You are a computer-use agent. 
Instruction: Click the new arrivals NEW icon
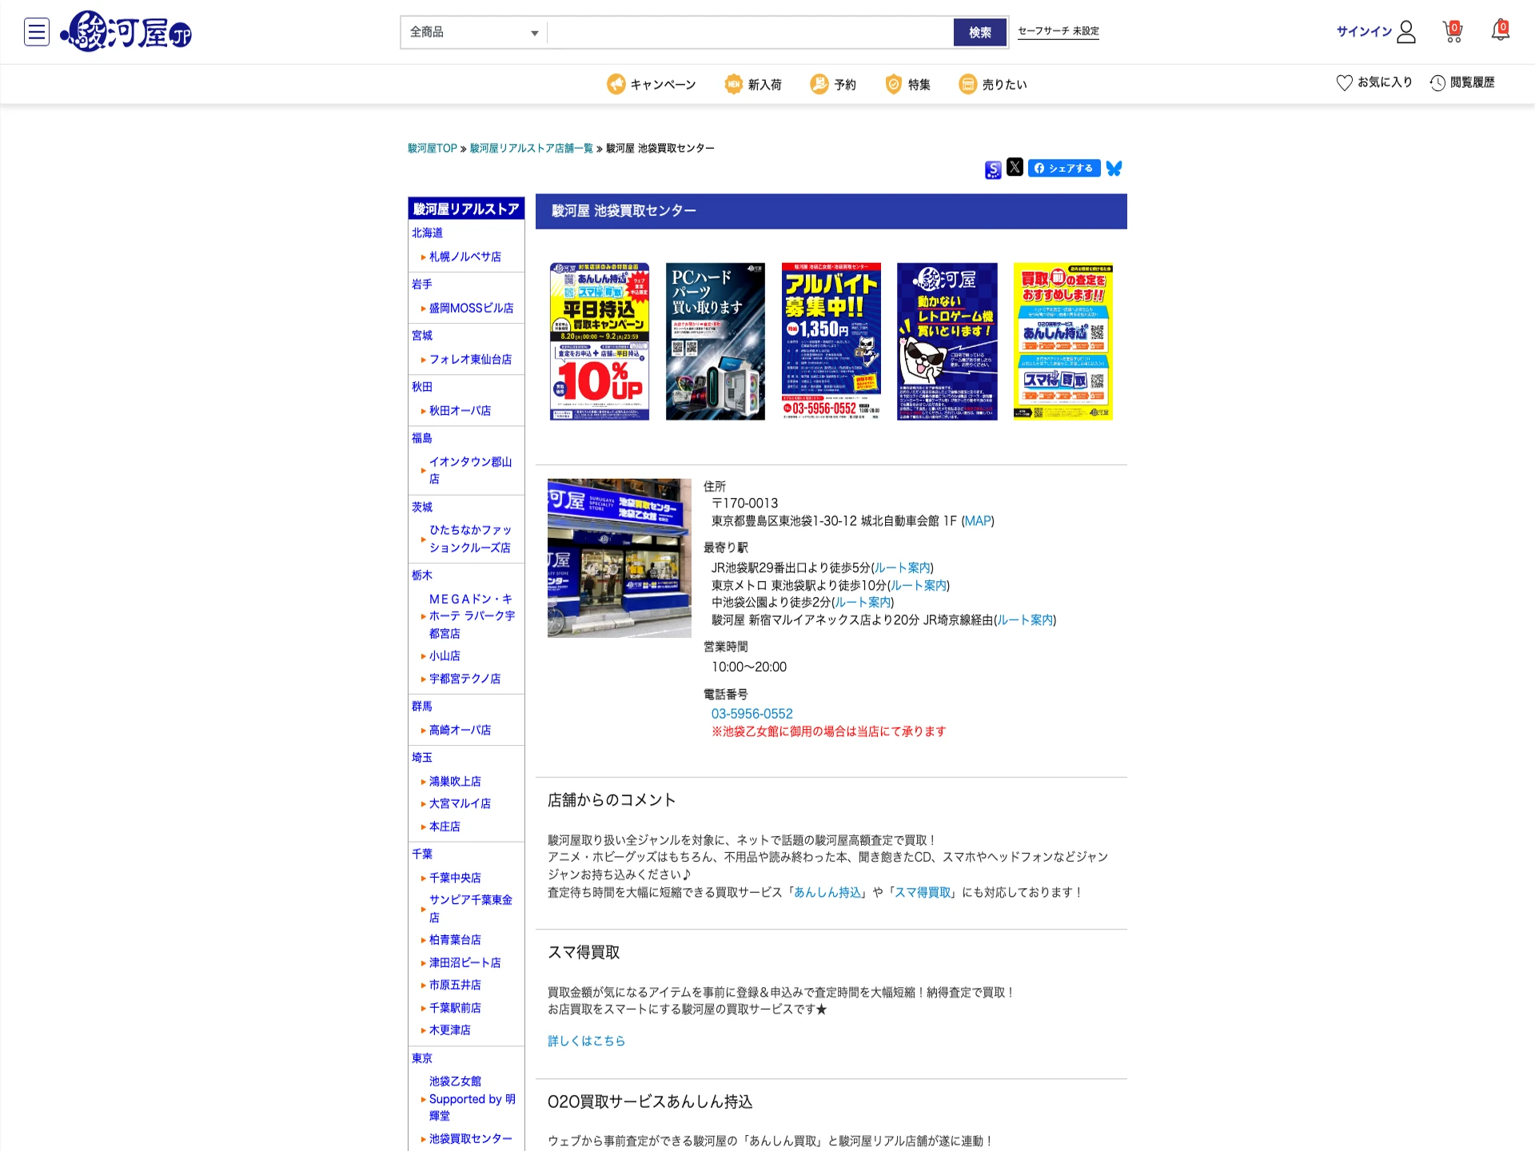tap(733, 84)
